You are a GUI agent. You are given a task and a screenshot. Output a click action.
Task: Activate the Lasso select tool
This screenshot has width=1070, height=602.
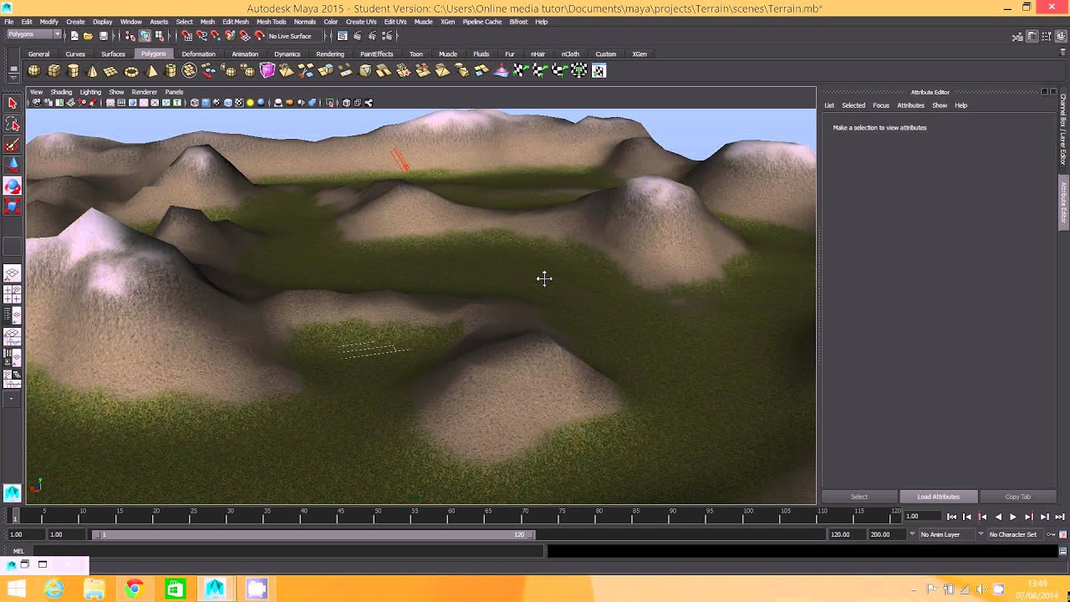coord(12,125)
